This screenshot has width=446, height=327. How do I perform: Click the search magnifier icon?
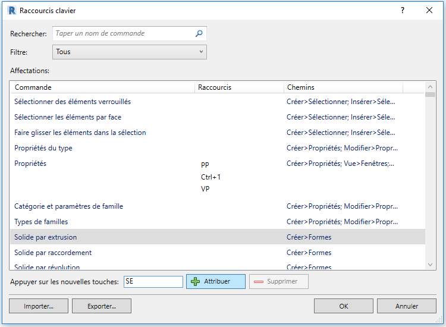click(x=199, y=34)
